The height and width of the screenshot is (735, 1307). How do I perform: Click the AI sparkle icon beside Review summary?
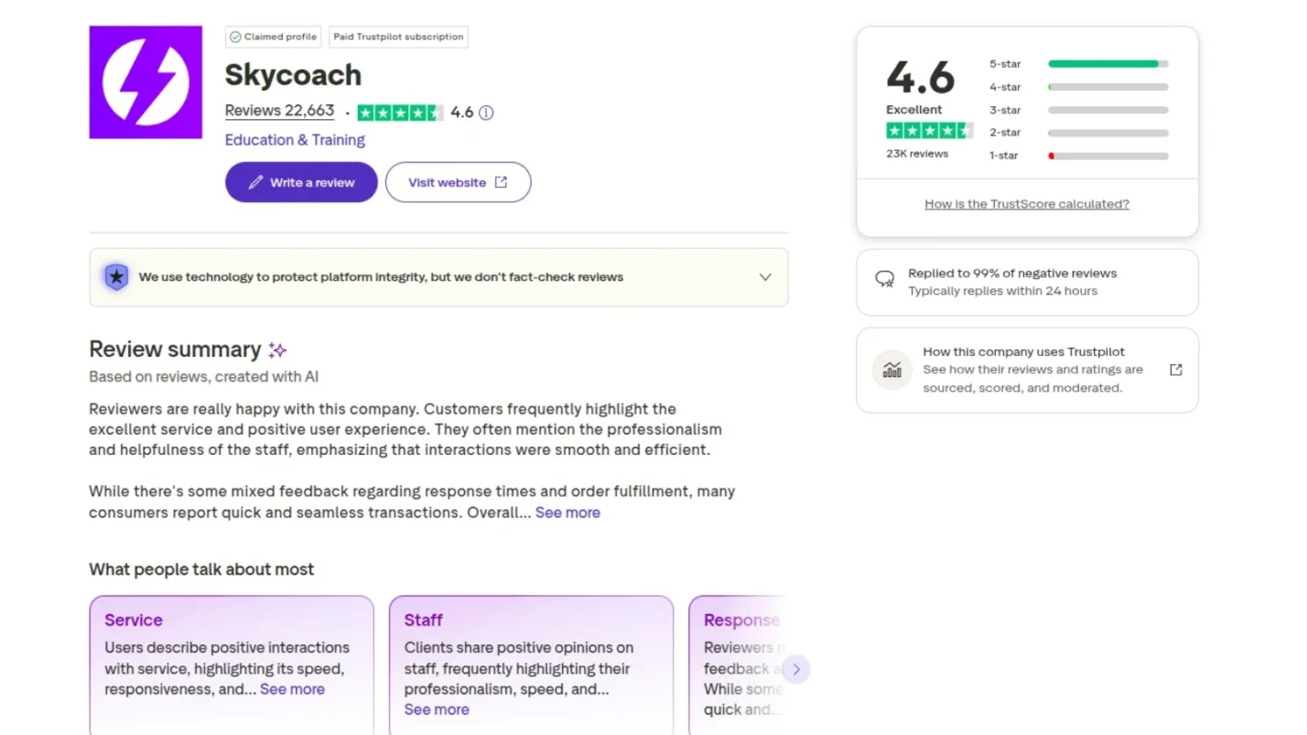(277, 350)
